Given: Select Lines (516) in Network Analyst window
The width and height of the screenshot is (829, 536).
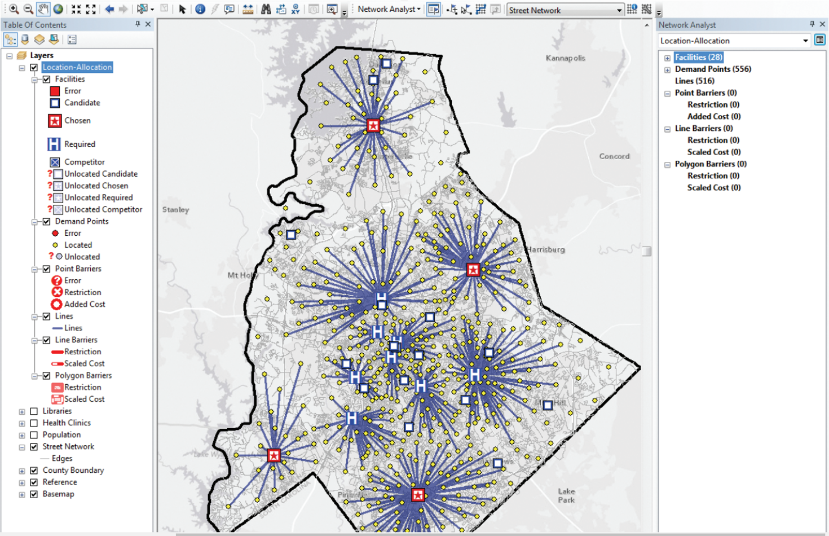Looking at the screenshot, I should [694, 81].
